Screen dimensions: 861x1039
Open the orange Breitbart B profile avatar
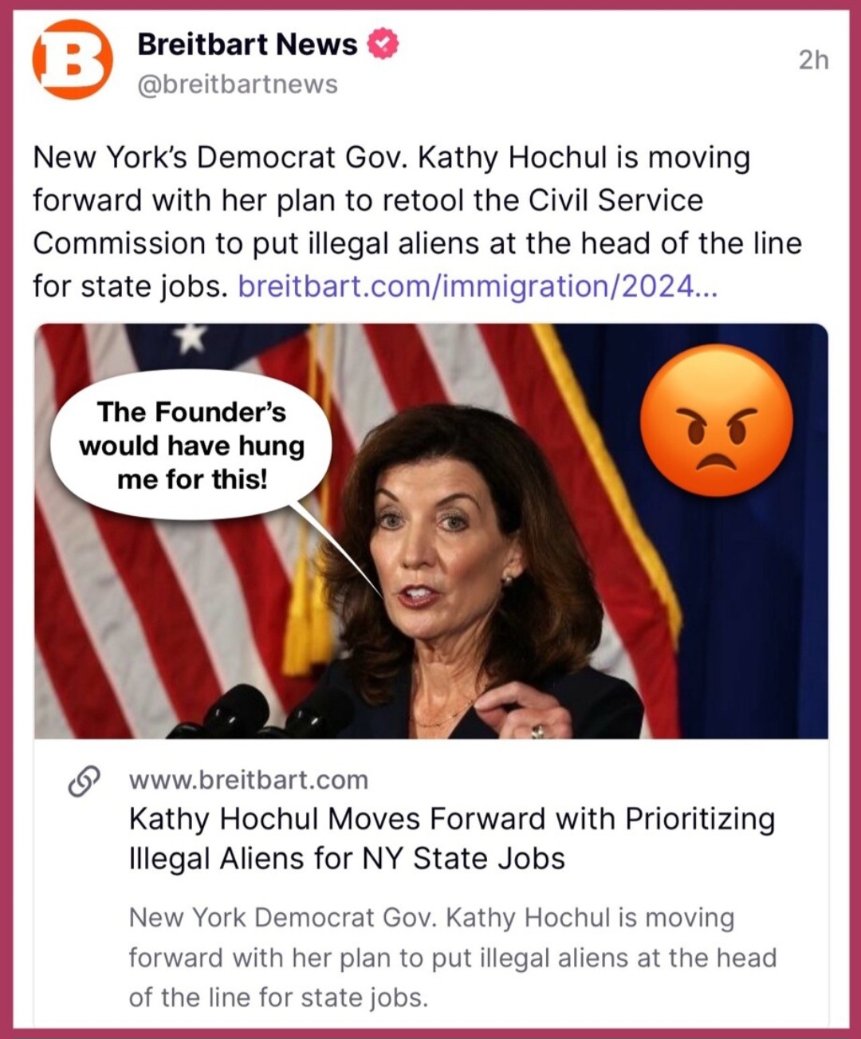pos(73,60)
